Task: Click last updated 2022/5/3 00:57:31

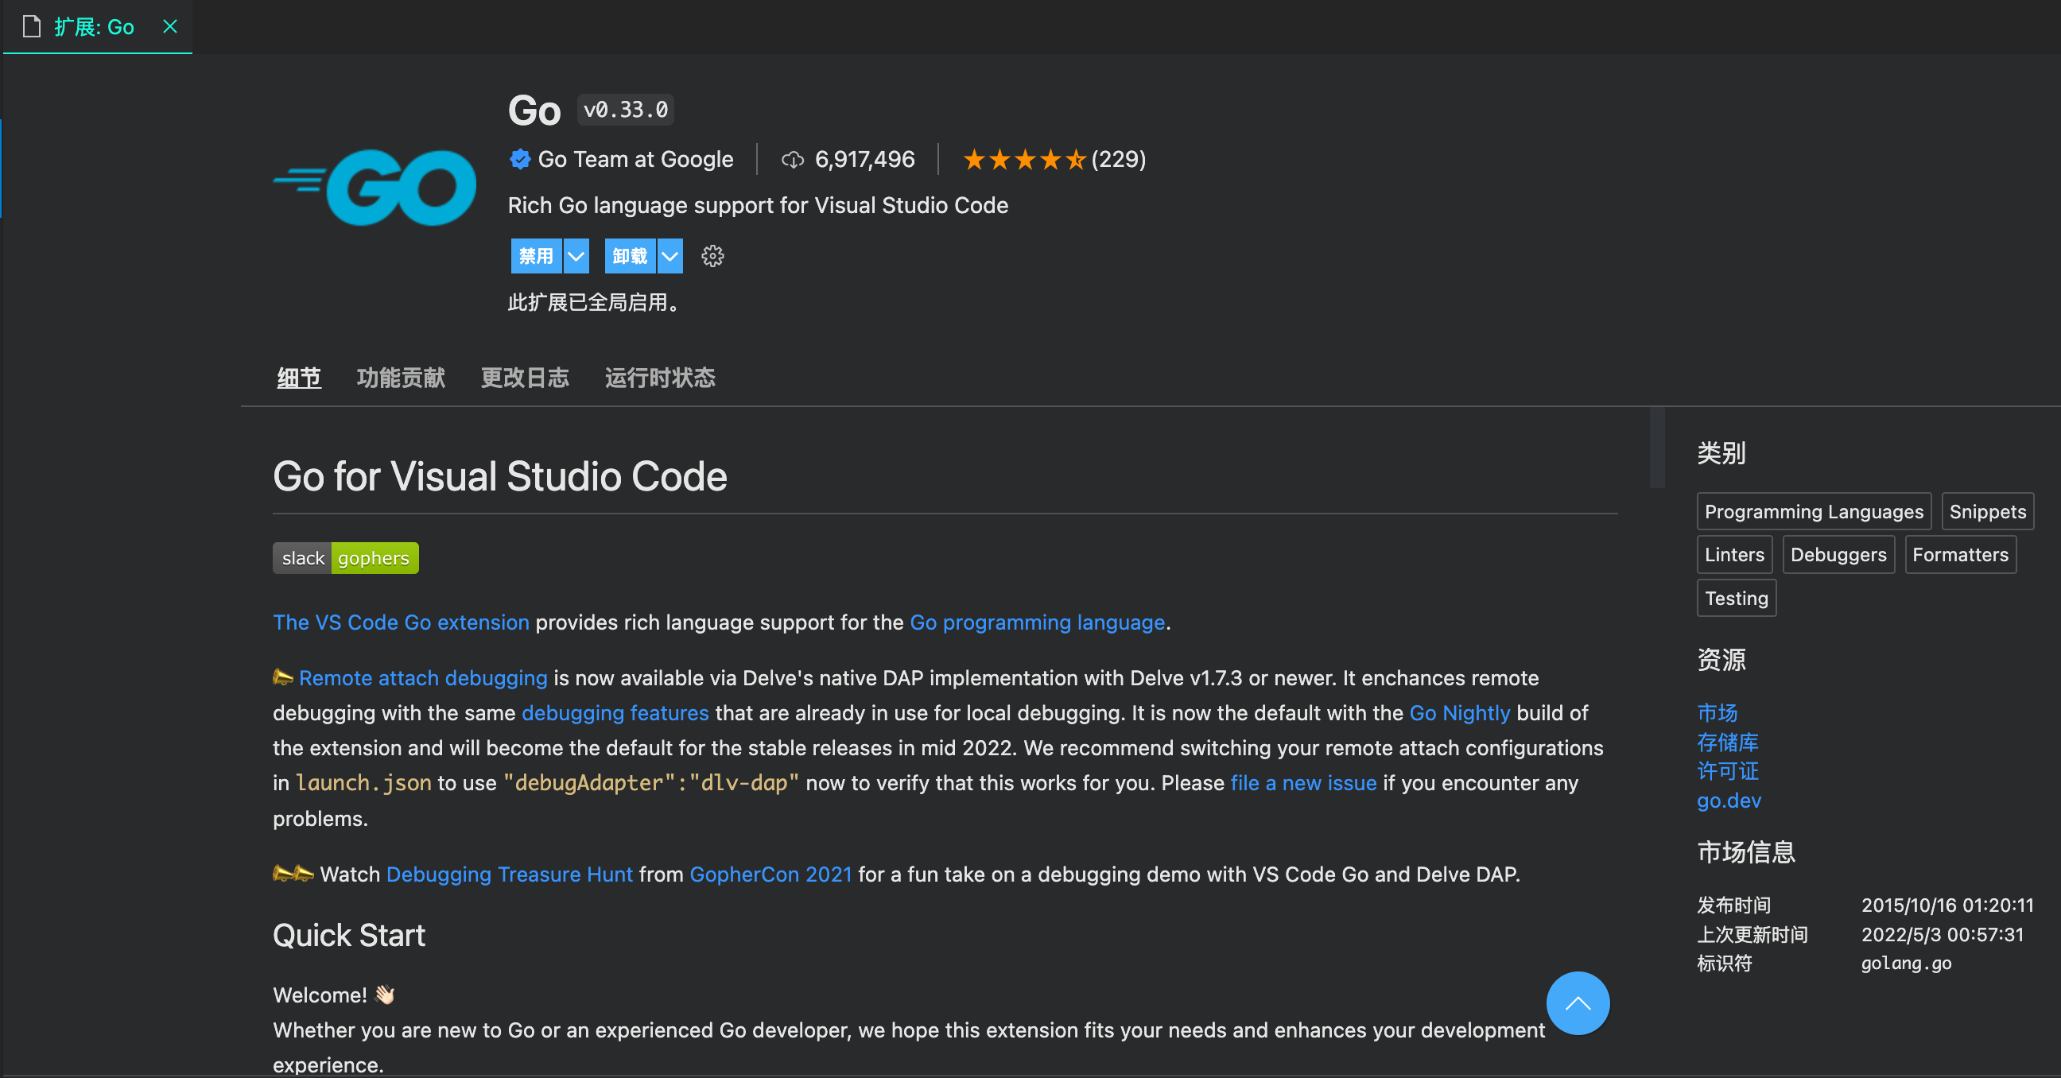Action: [1942, 935]
